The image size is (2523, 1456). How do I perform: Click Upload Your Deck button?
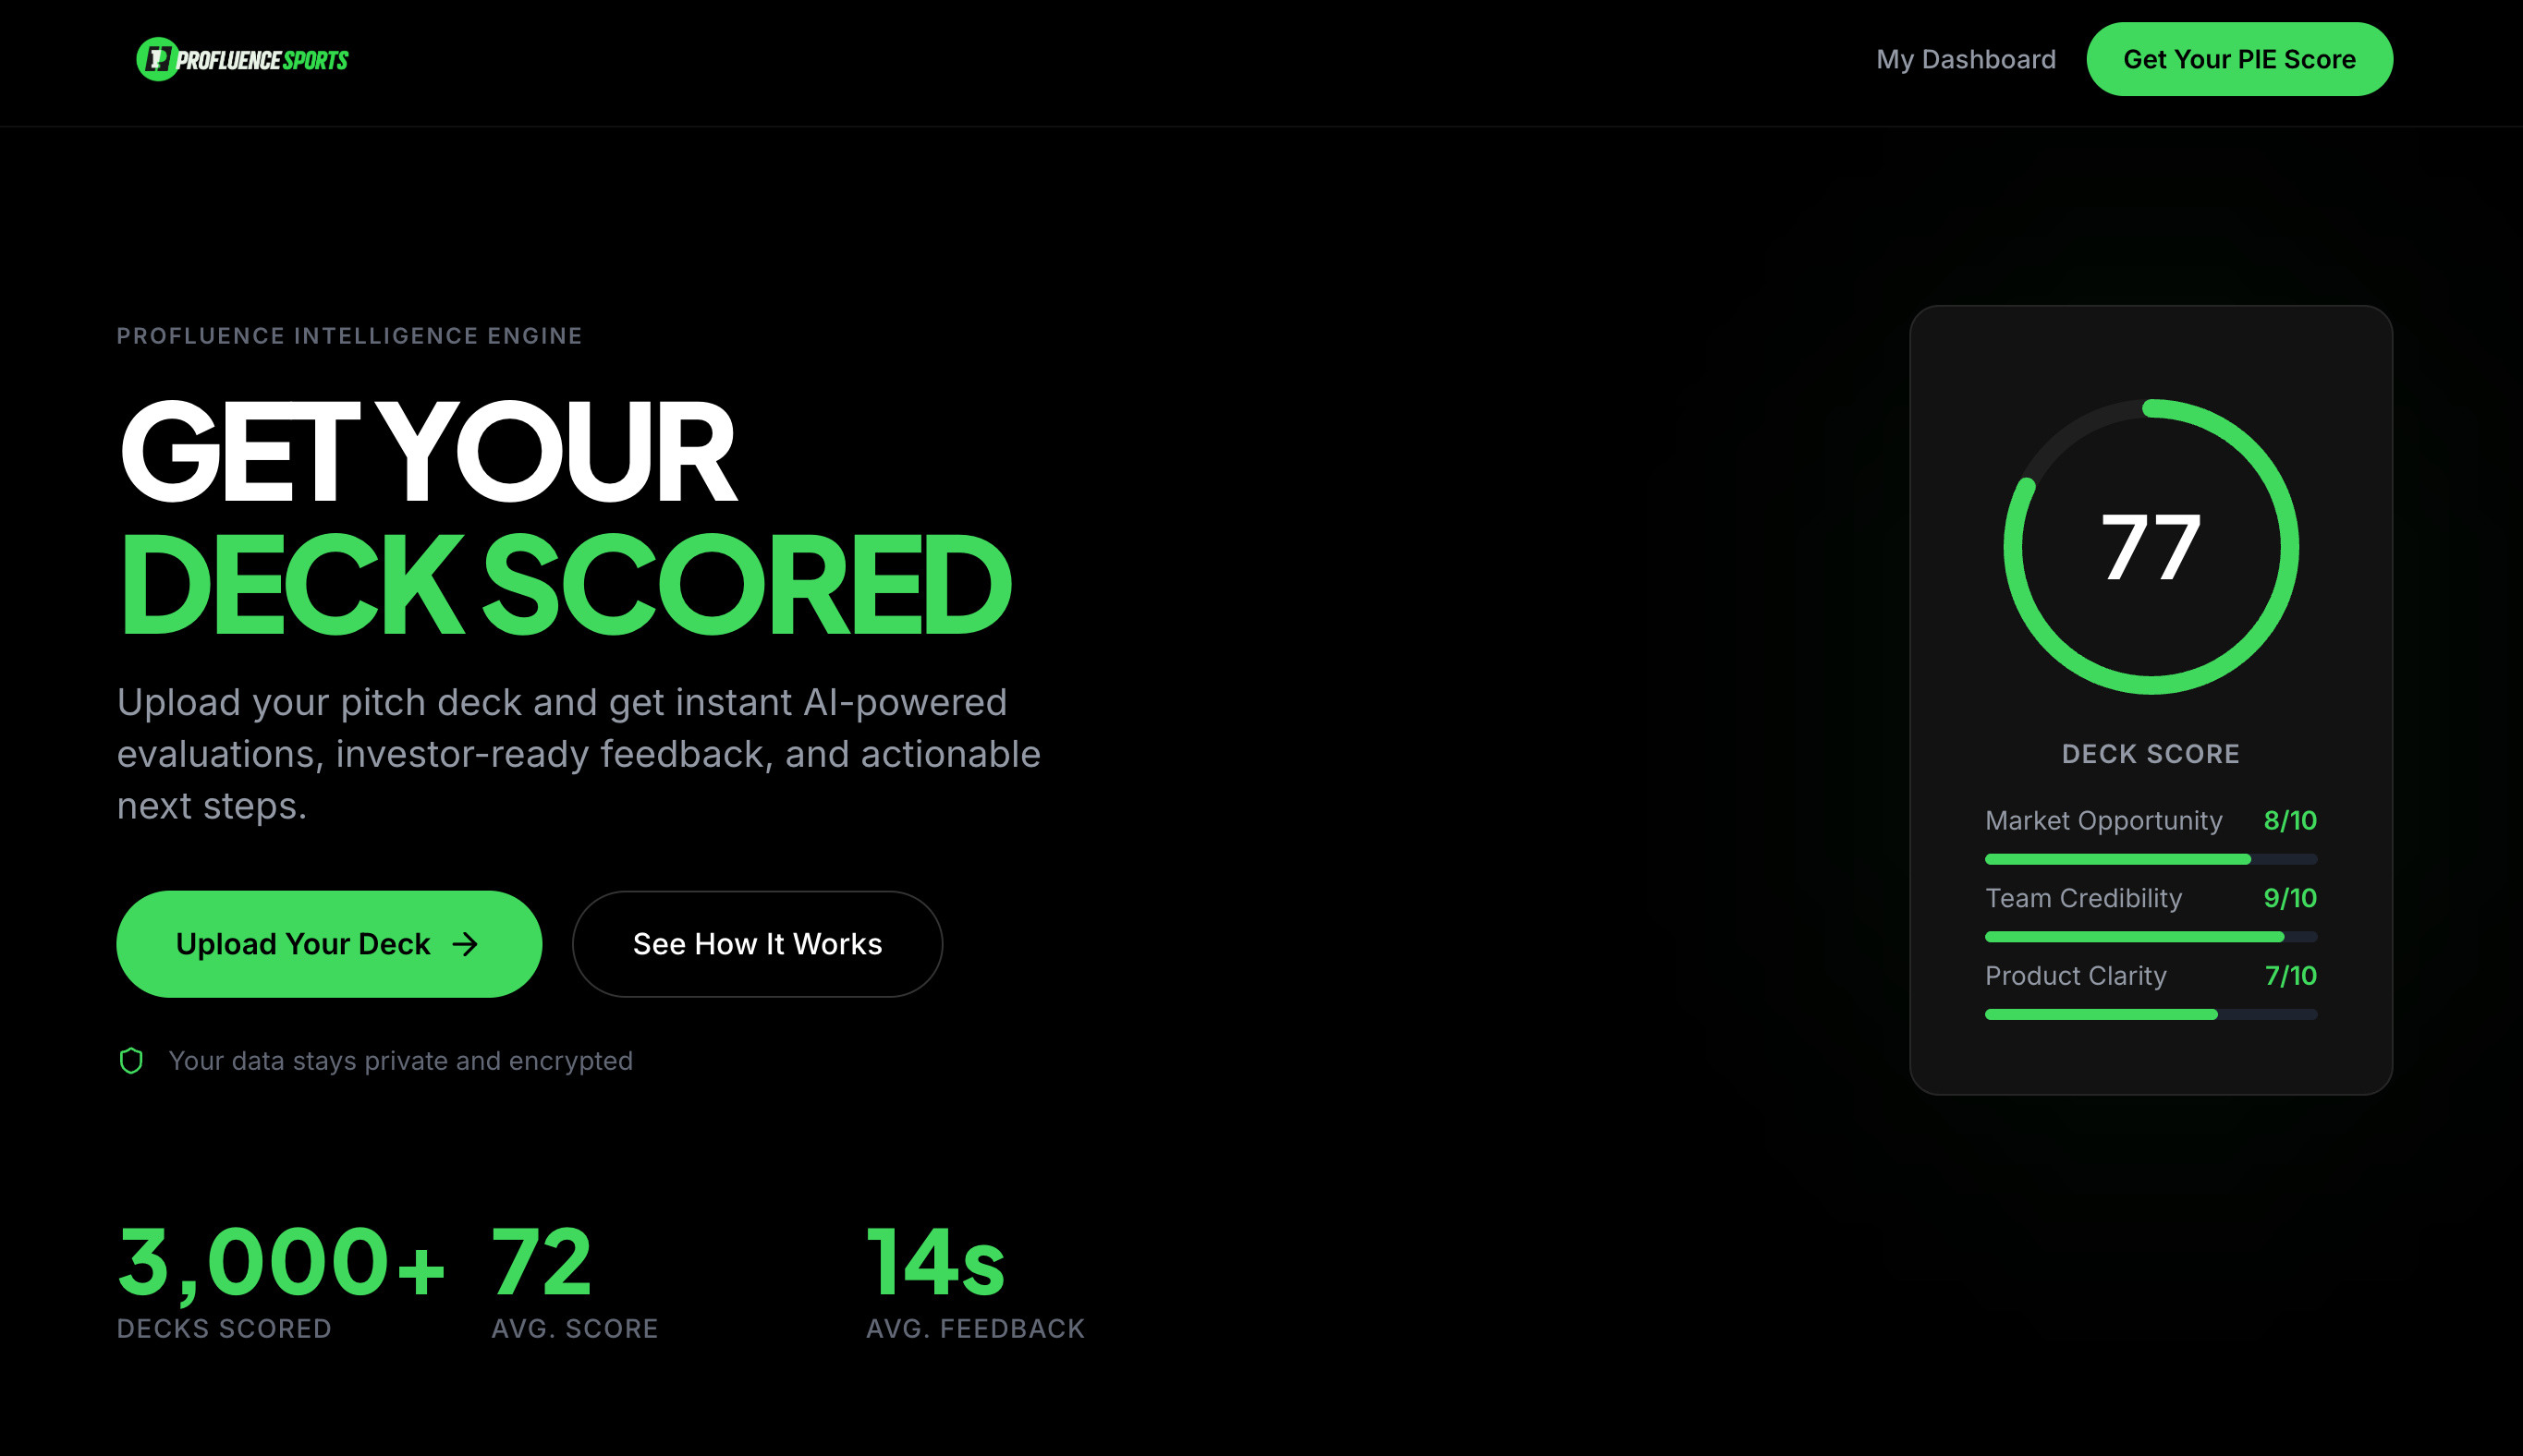point(329,944)
